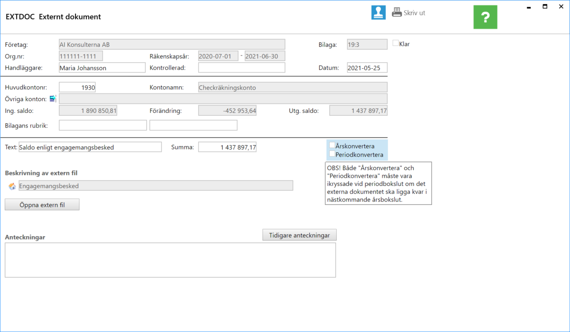
Task: Close the Externt dokument window
Action: [561, 6]
